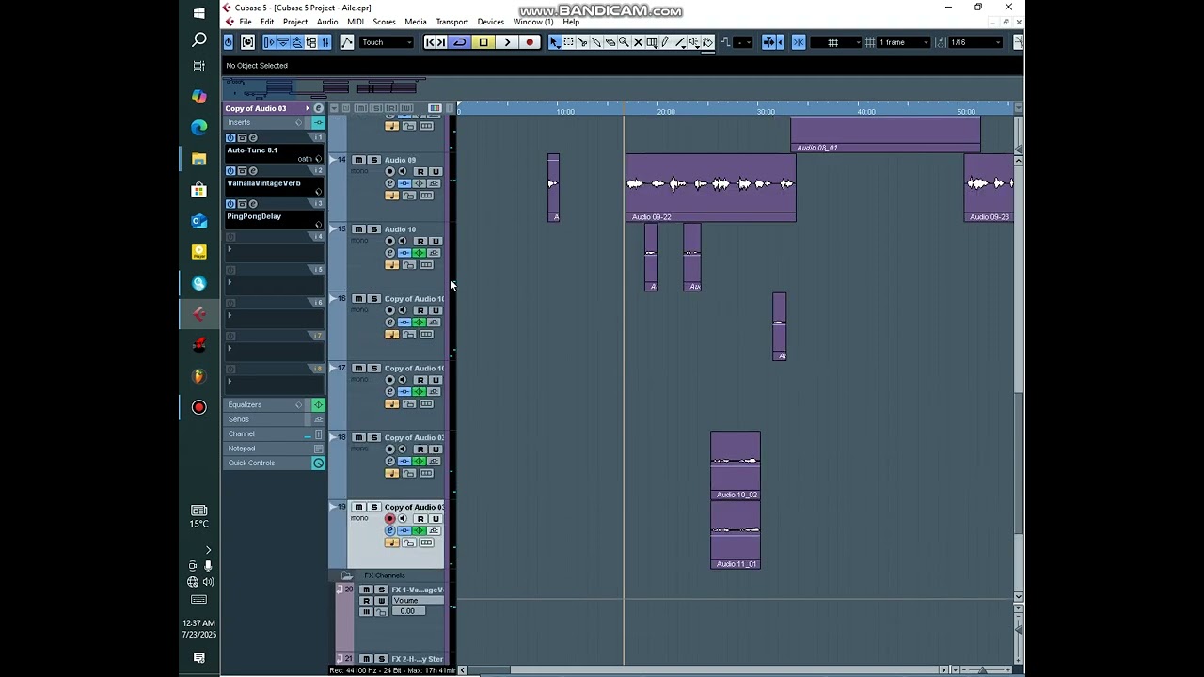Open the Project menu

pyautogui.click(x=295, y=22)
